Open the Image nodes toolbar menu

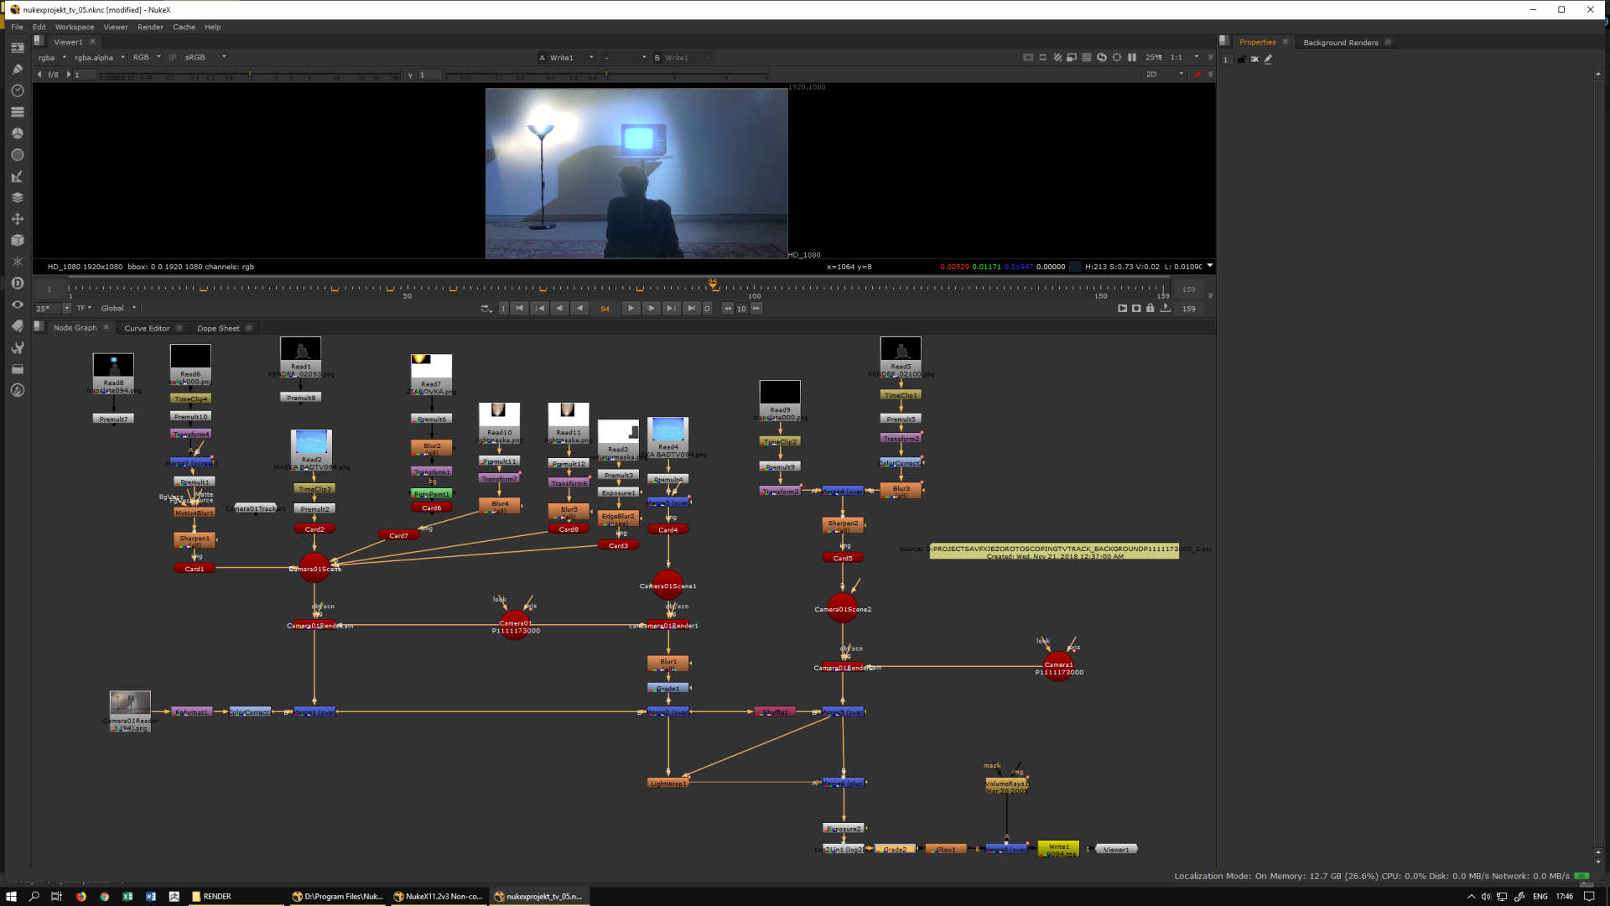click(17, 48)
